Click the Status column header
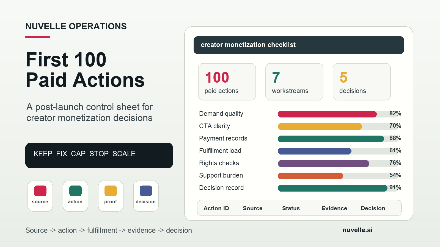The image size is (440, 247). tap(291, 208)
